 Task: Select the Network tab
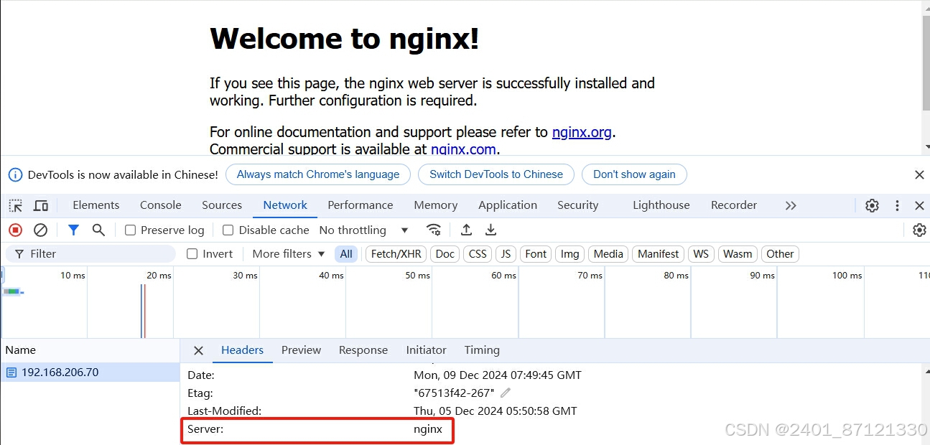coord(285,205)
